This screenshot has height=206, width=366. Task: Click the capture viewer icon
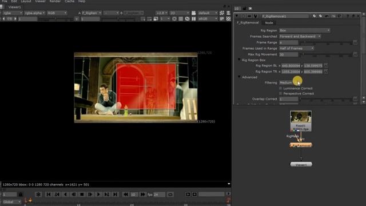tap(194, 195)
